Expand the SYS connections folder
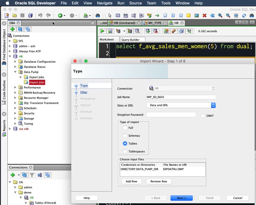 point(10,41)
